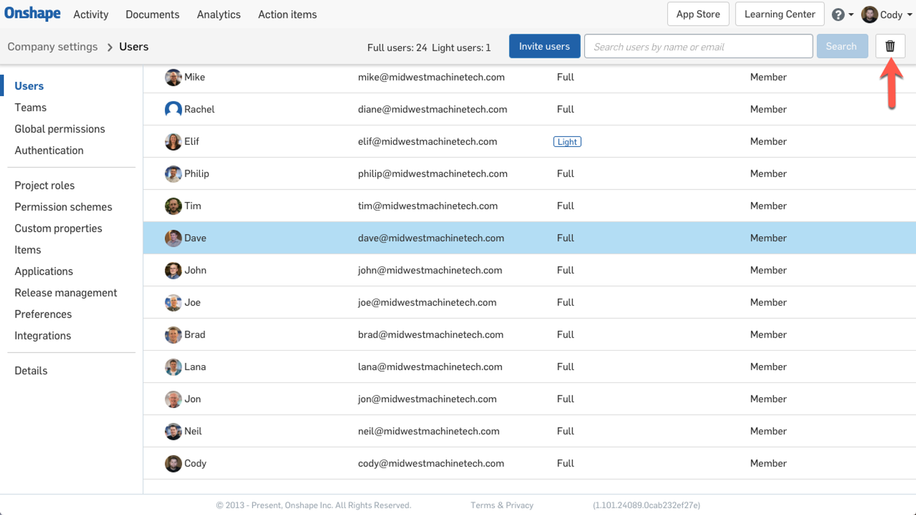Switch to the Analytics tab
916x515 pixels.
click(218, 14)
